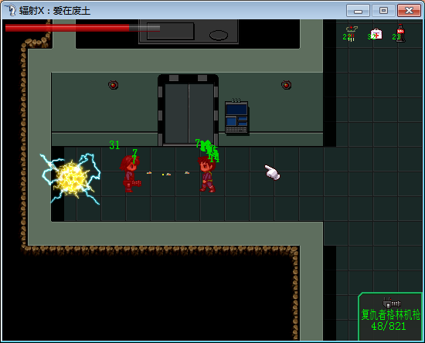The image size is (425, 343).
Task: Click the yellow electric plasma ball
Action: tap(71, 178)
